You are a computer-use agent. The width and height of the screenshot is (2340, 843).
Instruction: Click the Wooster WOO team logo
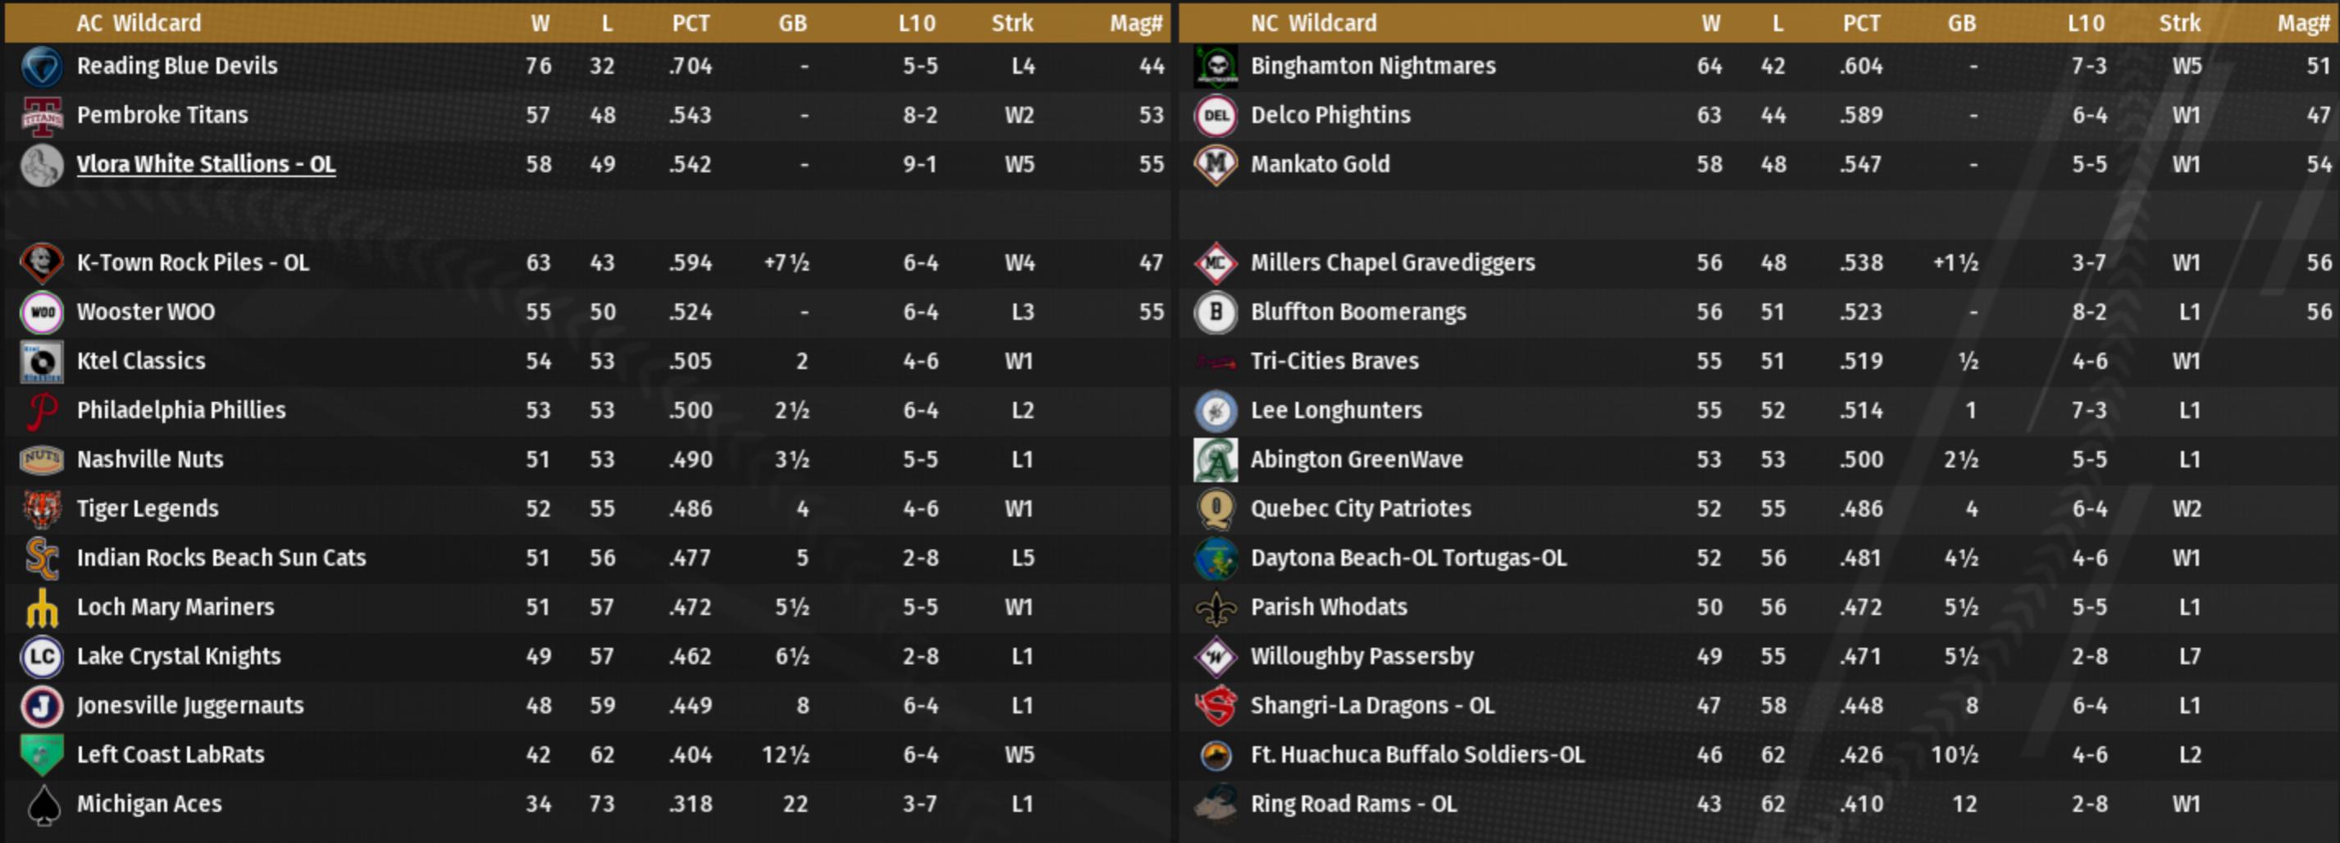click(x=42, y=312)
